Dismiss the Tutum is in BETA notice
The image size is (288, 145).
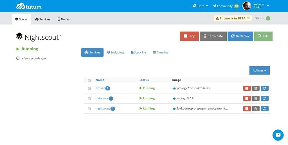point(248,18)
